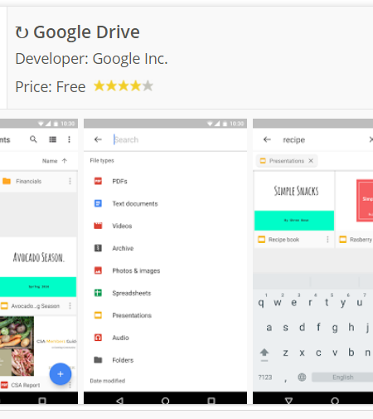Filter by Spreadsheets

click(165, 293)
